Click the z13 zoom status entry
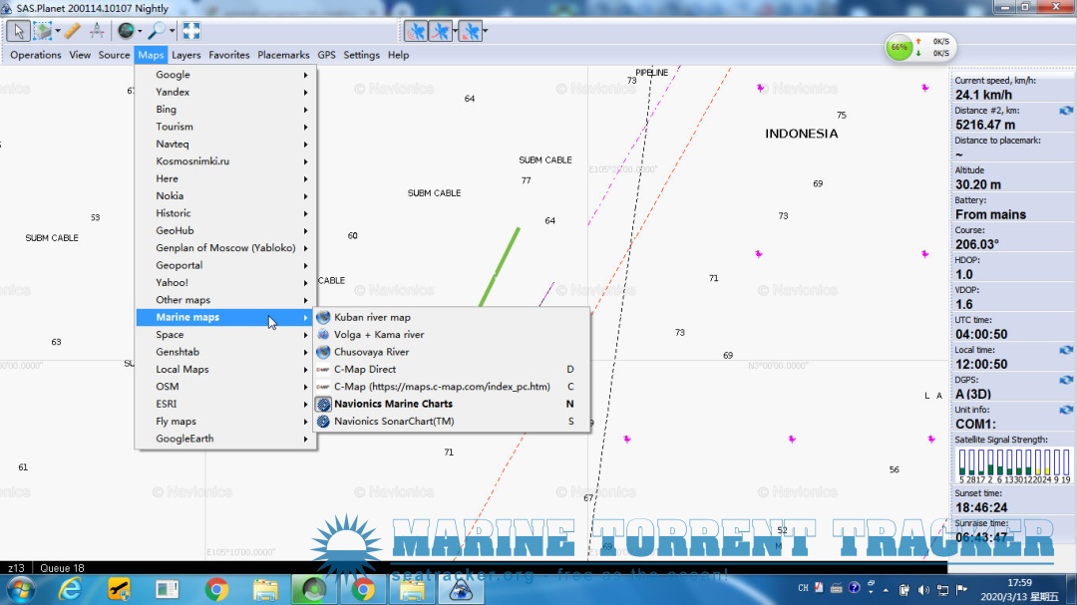This screenshot has height=605, width=1077. 16,568
